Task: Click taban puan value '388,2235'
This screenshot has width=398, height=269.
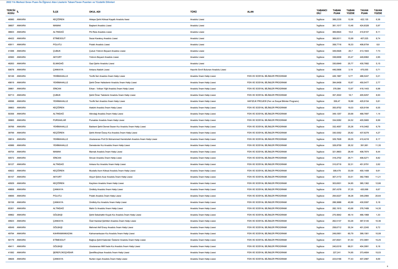Action: [337, 20]
